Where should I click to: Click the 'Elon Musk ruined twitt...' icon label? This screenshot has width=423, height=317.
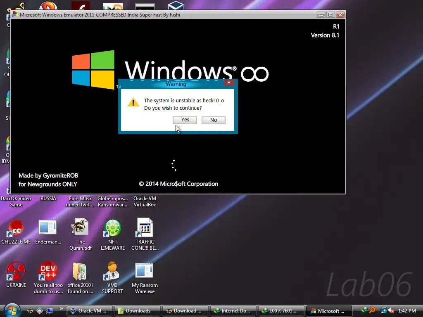(x=80, y=201)
